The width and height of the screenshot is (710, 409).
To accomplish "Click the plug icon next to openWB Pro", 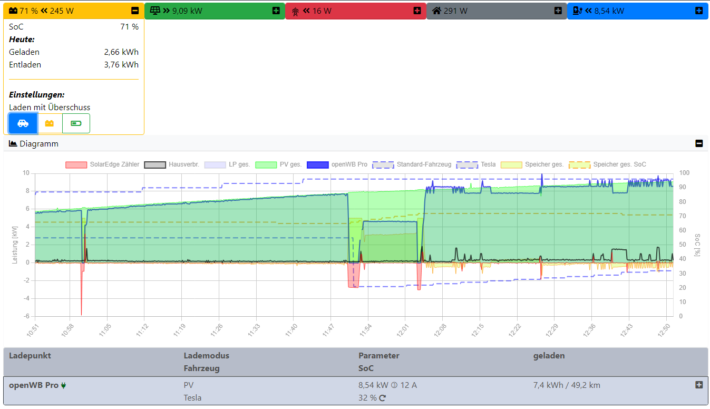I will pyautogui.click(x=64, y=385).
